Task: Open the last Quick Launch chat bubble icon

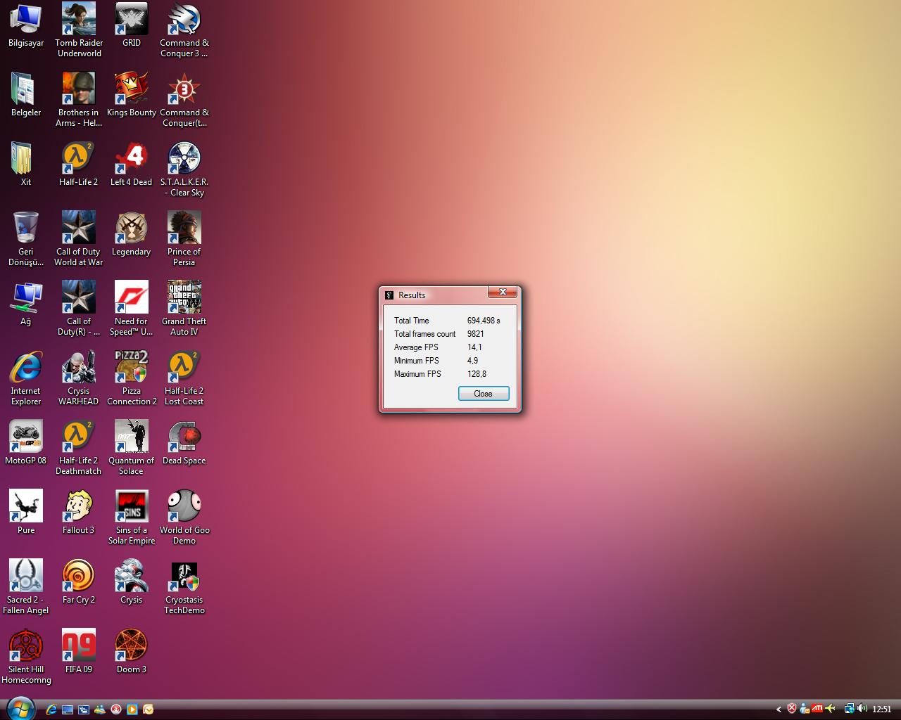Action: 149,709
